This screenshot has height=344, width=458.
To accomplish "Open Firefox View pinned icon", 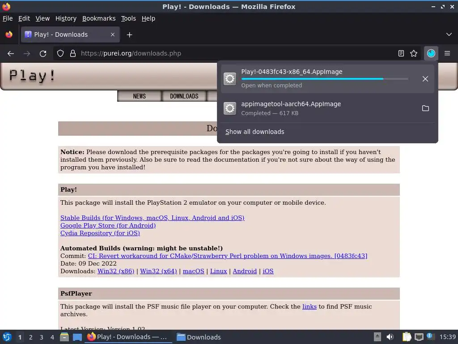I will (x=9, y=34).
